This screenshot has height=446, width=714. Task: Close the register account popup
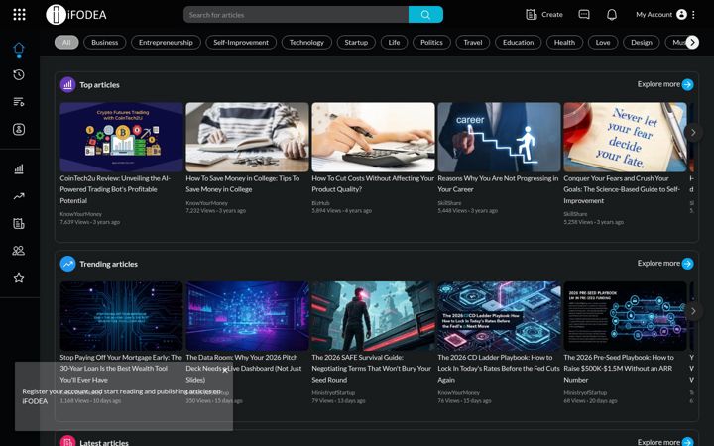224,370
